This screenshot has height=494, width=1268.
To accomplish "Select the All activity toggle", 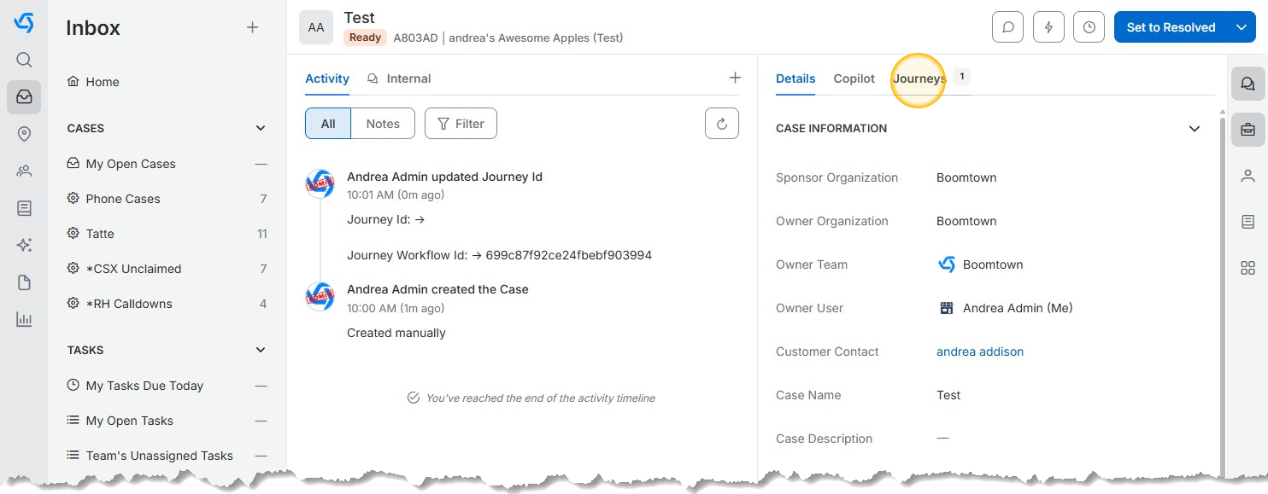I will 328,124.
